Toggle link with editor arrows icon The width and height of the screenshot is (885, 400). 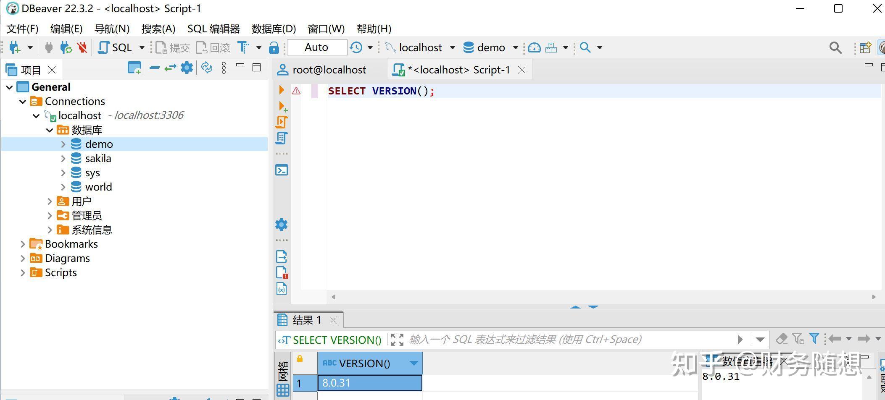170,67
